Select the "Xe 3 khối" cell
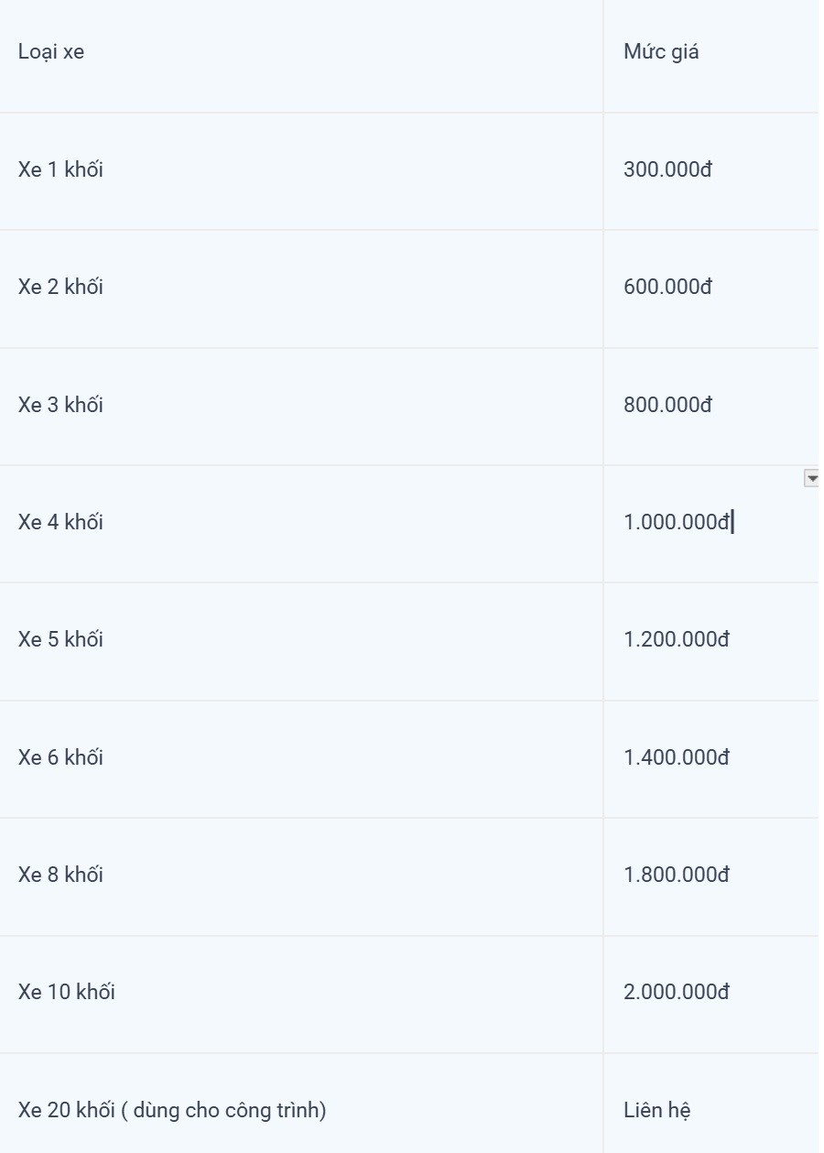The width and height of the screenshot is (824, 1153). [60, 405]
